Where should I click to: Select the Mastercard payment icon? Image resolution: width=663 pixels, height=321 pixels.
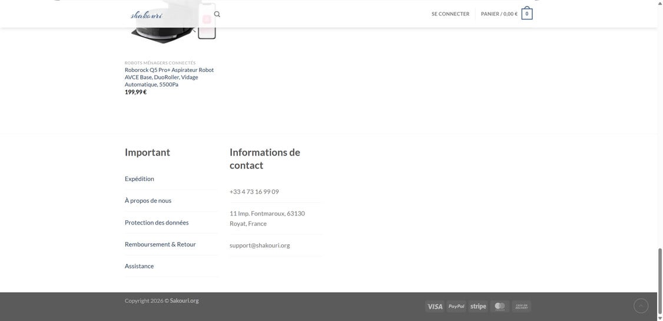[x=500, y=306]
